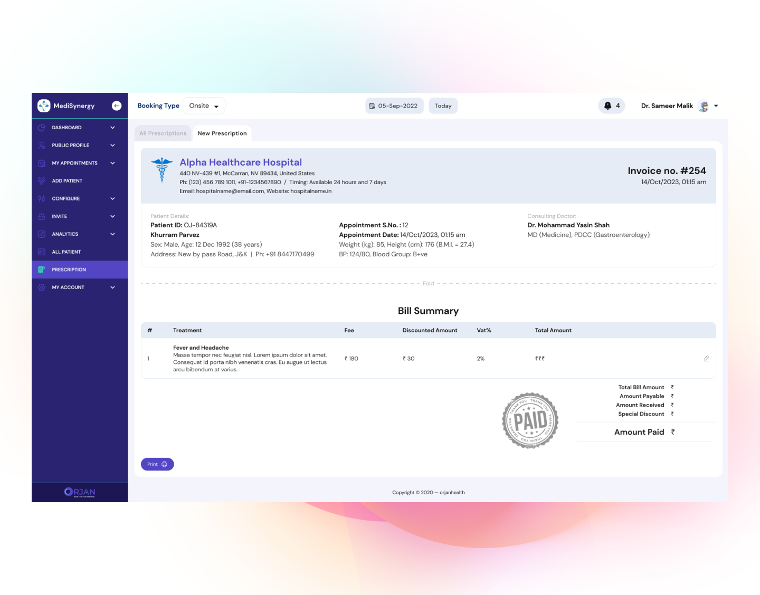Click the 2% Vat value
760x595 pixels.
(480, 359)
